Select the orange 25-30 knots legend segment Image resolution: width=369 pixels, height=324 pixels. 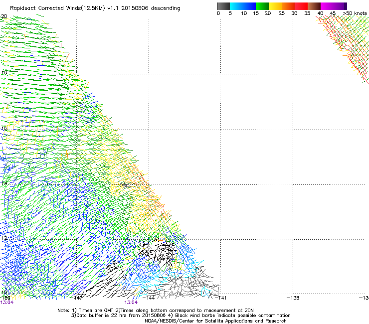(x=288, y=6)
